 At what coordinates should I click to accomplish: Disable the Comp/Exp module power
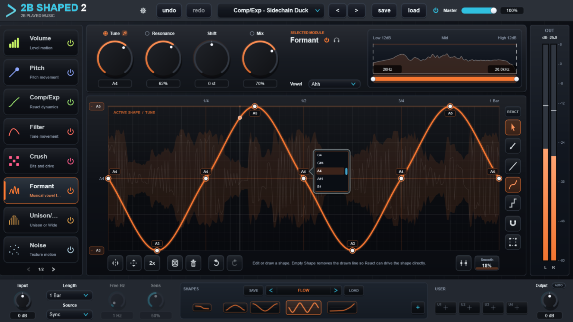(71, 102)
